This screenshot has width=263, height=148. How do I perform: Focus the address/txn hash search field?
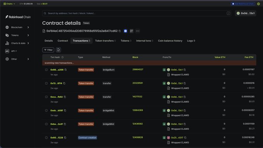(x=137, y=13)
